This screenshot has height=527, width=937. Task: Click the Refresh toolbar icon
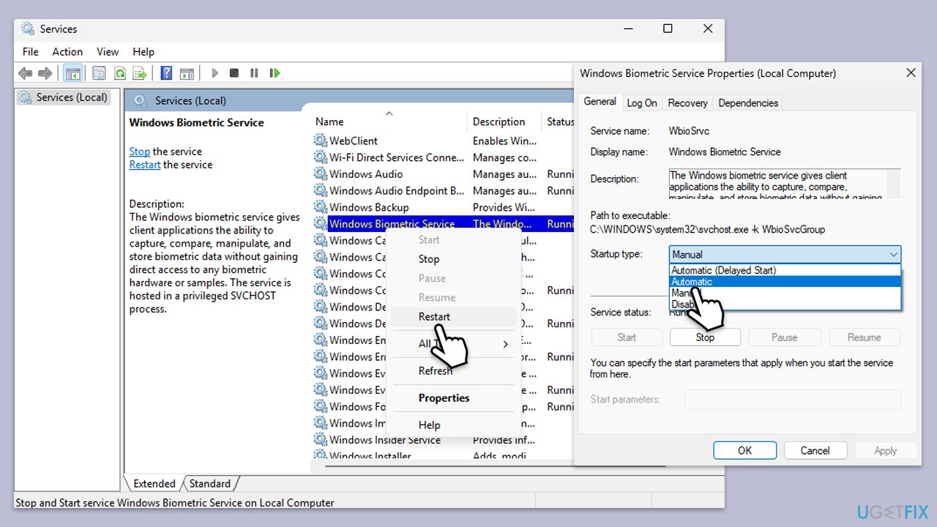click(119, 73)
